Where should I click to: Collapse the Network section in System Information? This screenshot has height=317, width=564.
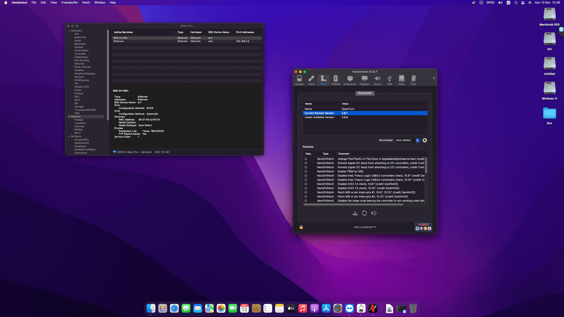[x=69, y=117]
